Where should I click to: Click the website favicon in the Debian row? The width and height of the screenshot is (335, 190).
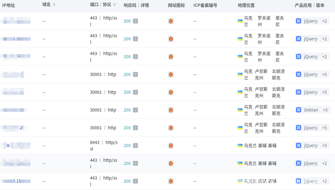171,110
